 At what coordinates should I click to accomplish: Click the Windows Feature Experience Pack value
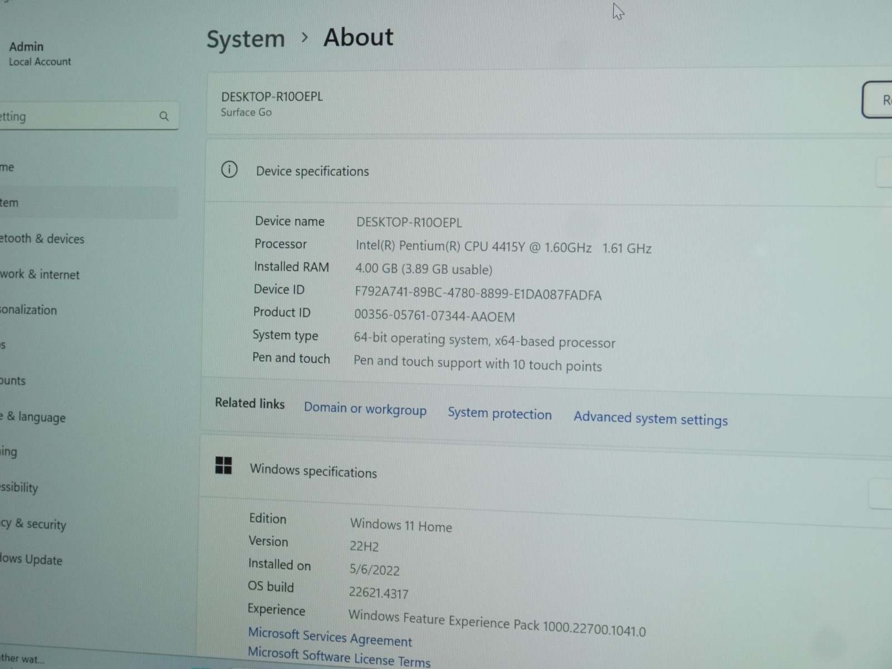[x=497, y=623]
